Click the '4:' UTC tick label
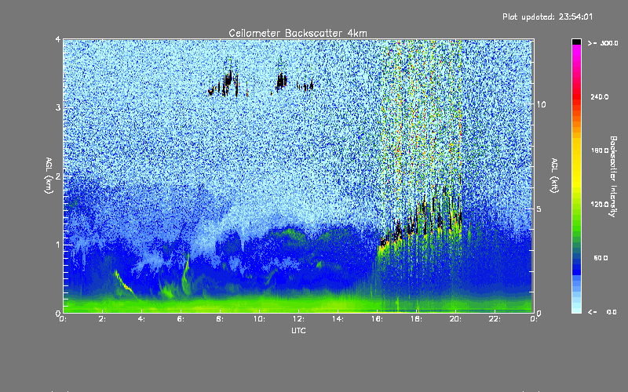The image size is (628, 392). point(141,319)
